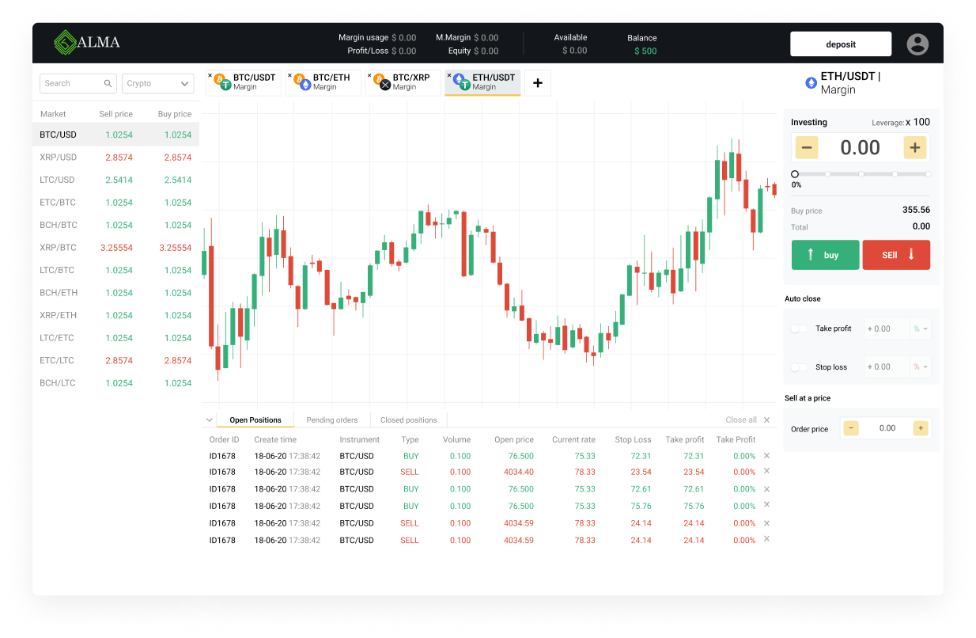Click the investing percentage slider handle
This screenshot has height=638, width=976.
(795, 174)
